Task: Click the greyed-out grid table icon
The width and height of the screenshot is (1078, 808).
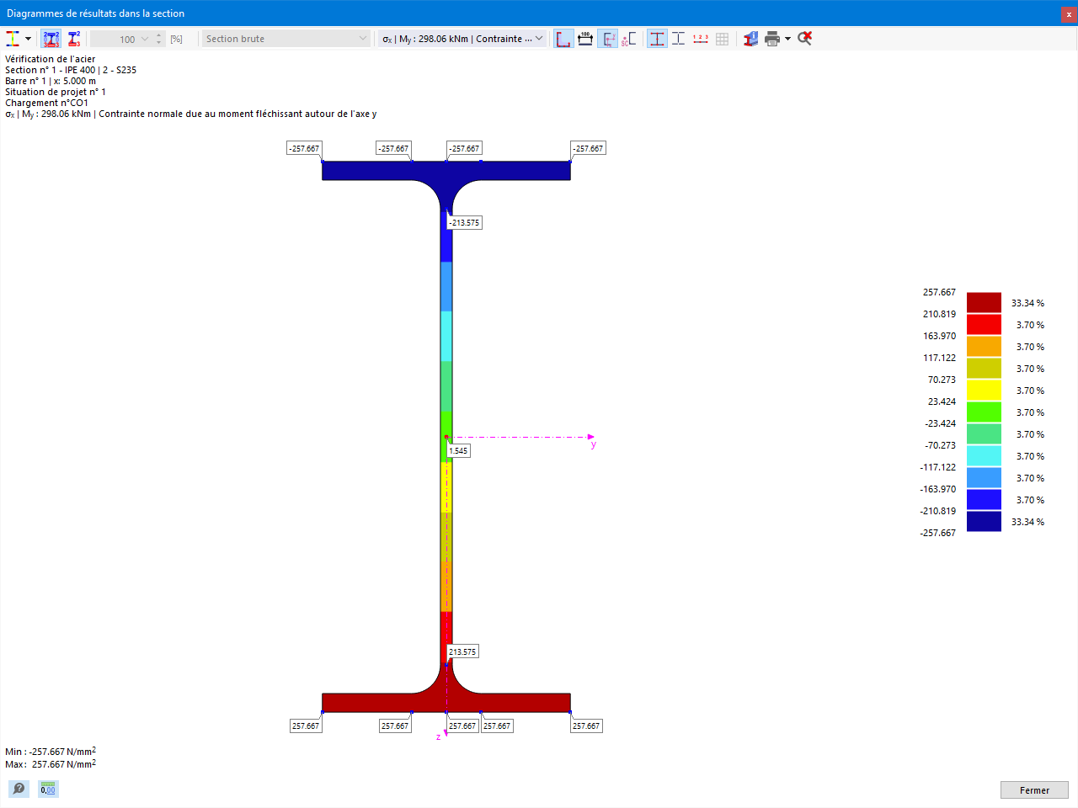Action: pyautogui.click(x=722, y=39)
